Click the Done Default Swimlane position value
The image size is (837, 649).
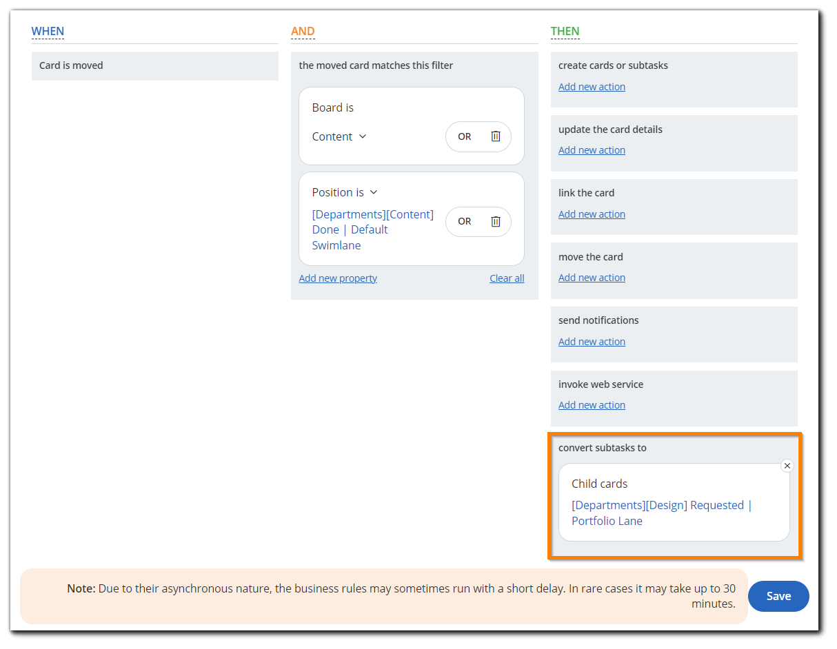373,229
